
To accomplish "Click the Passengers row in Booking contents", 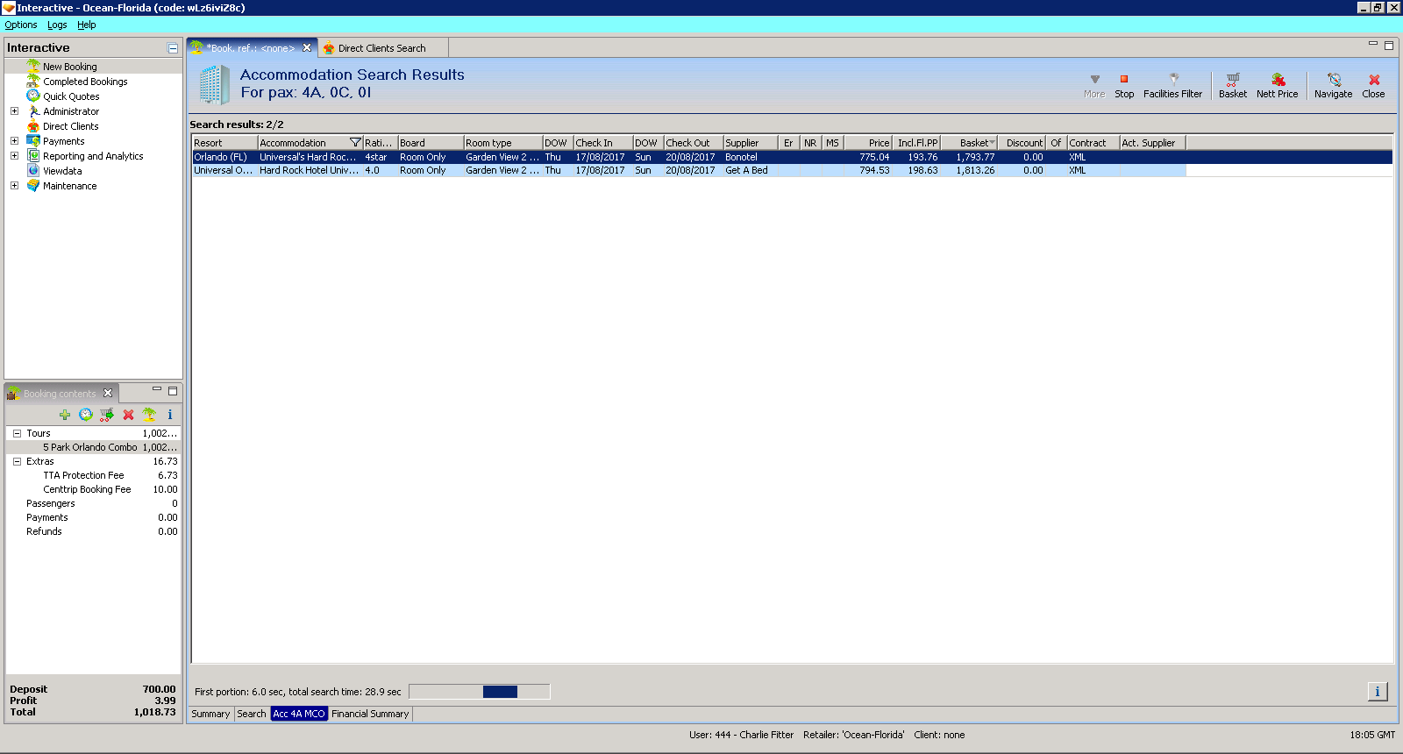I will [93, 503].
